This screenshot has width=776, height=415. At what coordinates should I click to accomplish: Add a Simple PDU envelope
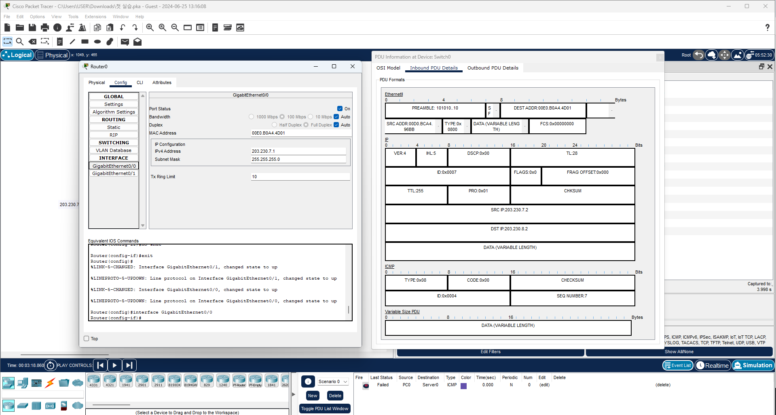point(125,42)
